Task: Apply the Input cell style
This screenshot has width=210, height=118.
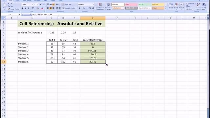Action: (x=158, y=8)
